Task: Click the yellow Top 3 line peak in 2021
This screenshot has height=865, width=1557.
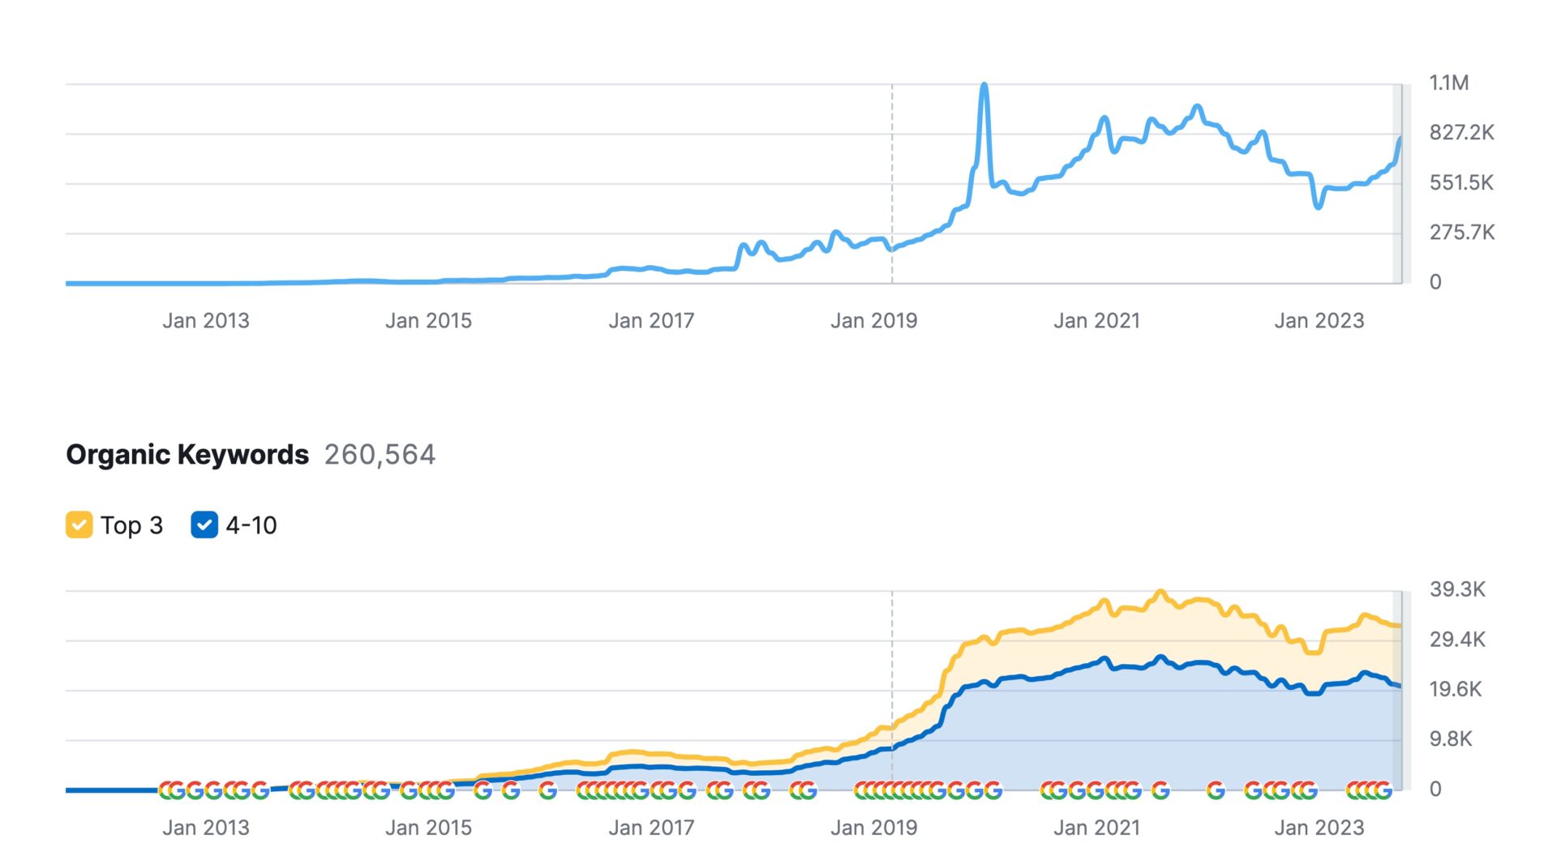Action: click(1160, 593)
